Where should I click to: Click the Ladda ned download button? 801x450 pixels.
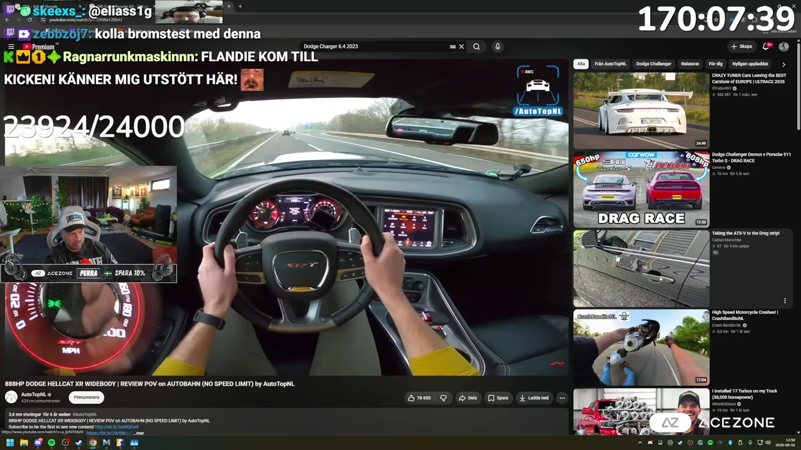coord(534,397)
